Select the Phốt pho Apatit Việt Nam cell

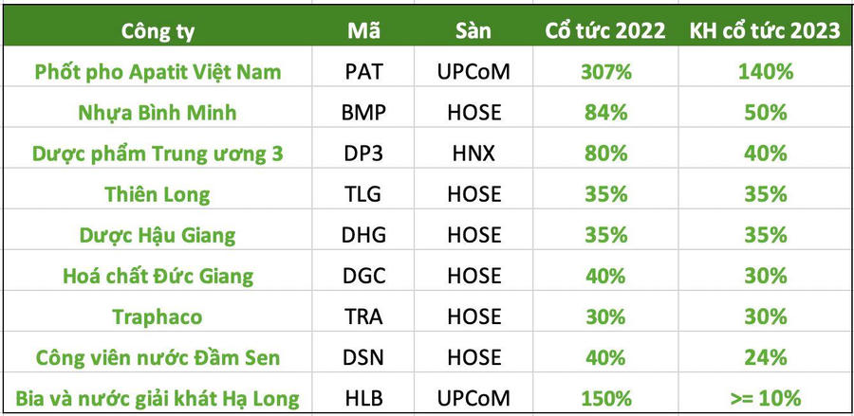click(x=158, y=71)
